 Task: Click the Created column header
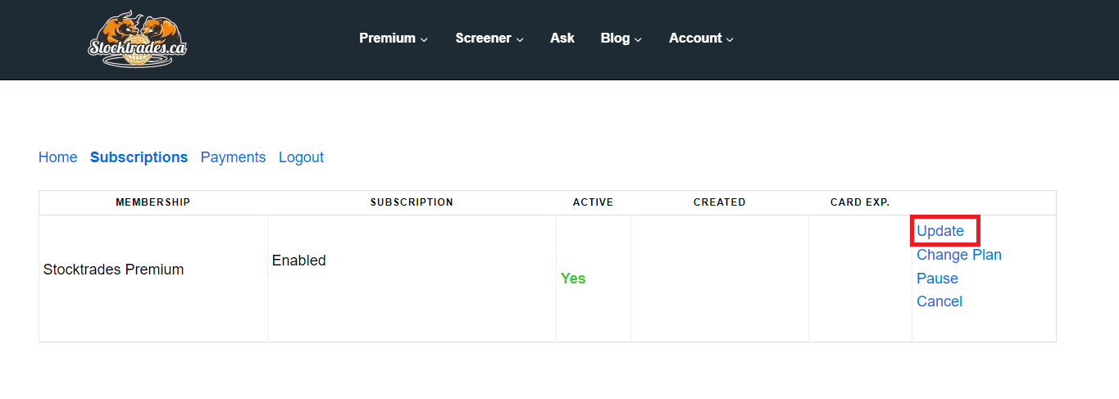(x=719, y=202)
